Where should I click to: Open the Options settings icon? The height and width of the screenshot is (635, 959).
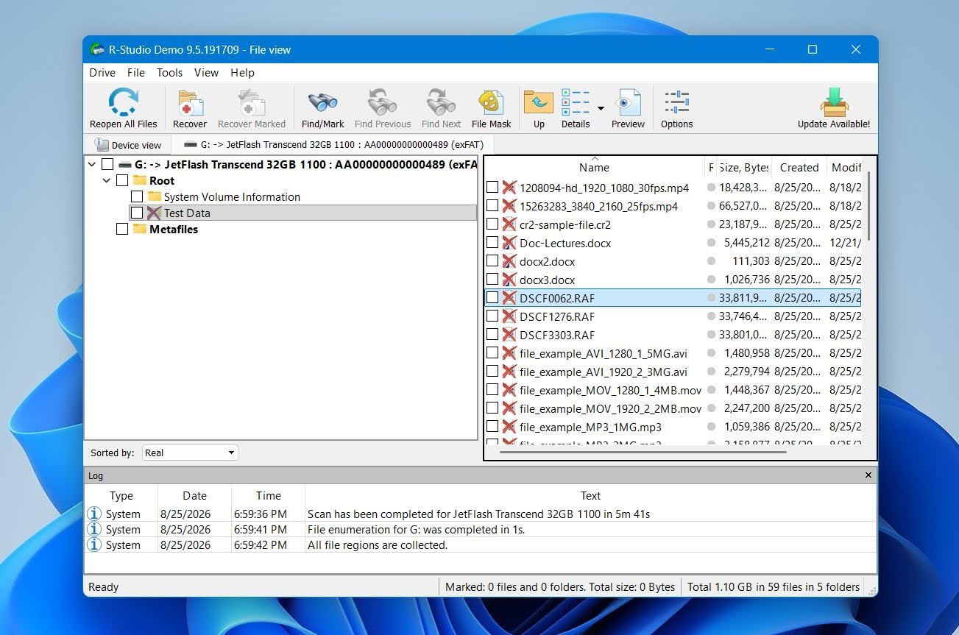(676, 102)
